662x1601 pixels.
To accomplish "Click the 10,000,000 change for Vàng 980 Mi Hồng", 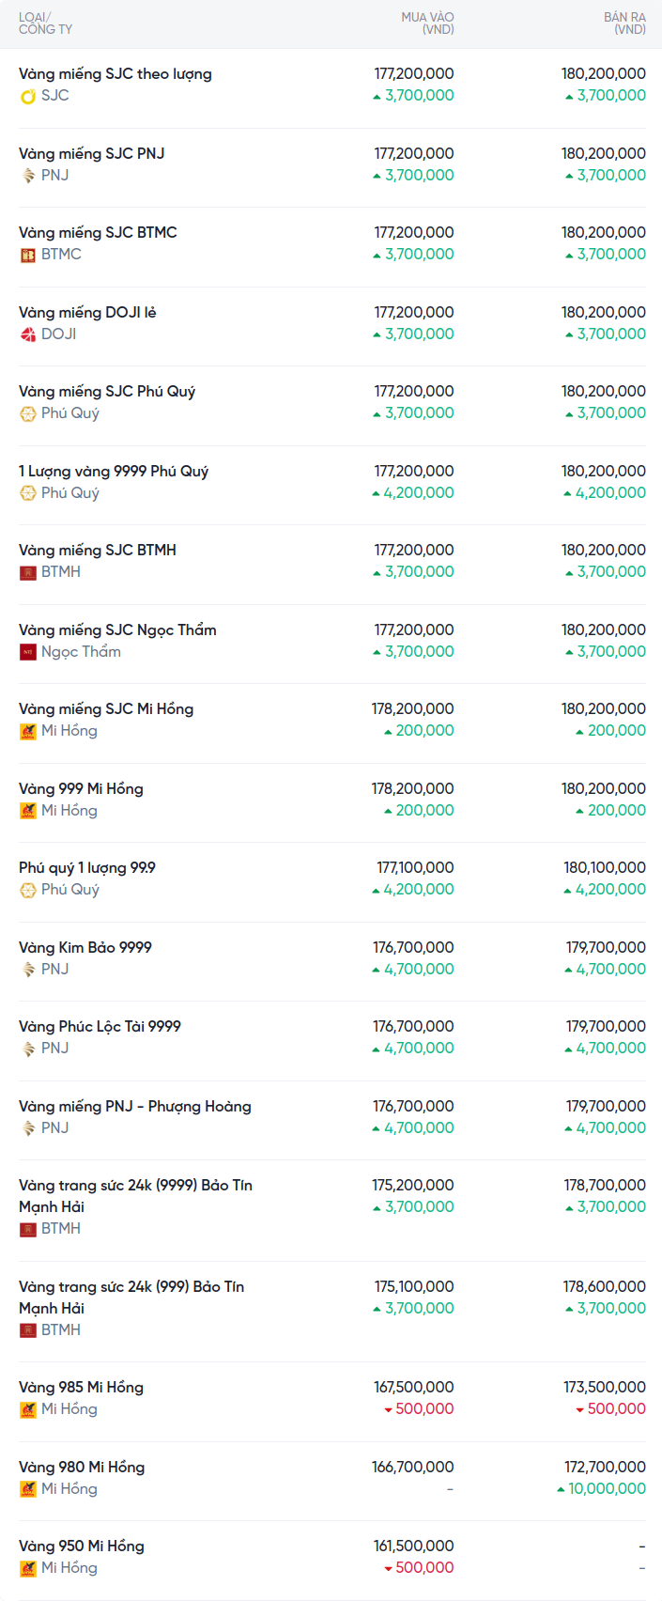I will pos(607,1489).
